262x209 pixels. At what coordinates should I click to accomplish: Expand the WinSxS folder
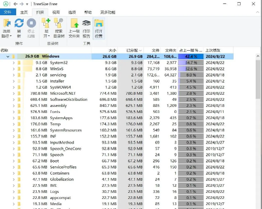(14, 69)
